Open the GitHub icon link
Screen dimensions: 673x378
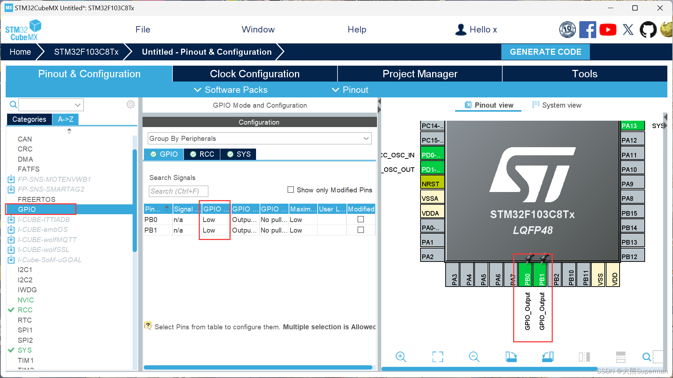[x=648, y=30]
